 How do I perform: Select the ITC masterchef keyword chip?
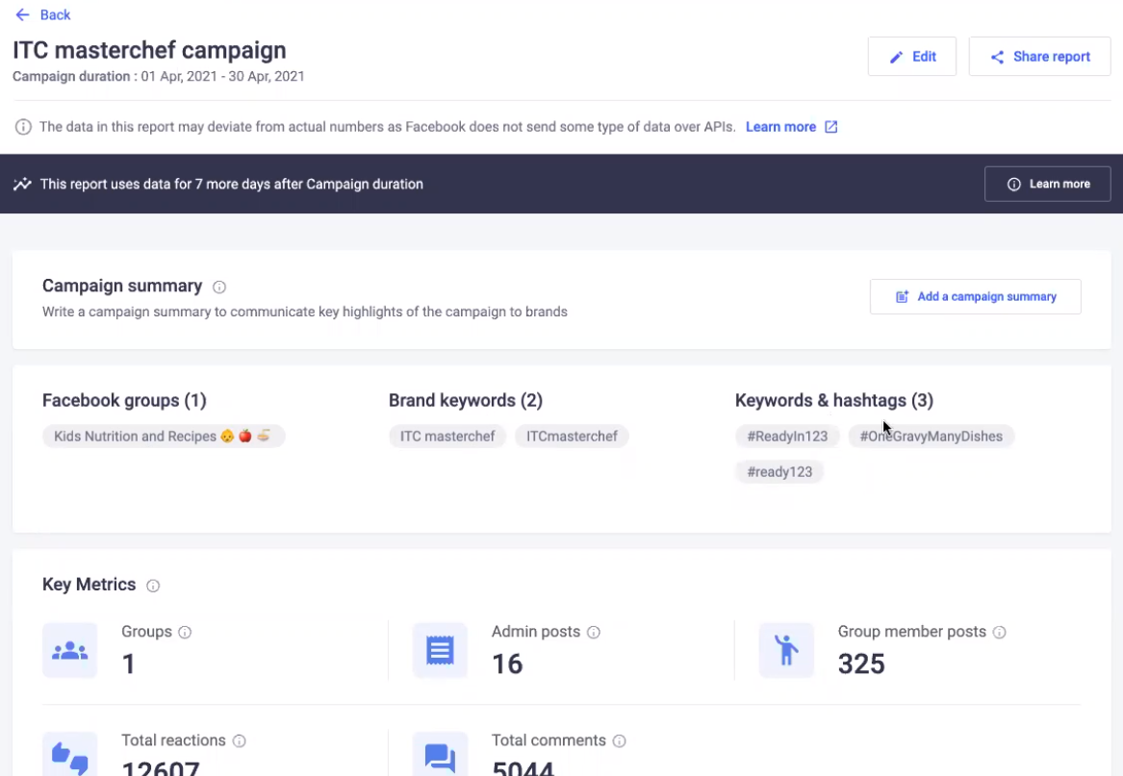pos(447,436)
